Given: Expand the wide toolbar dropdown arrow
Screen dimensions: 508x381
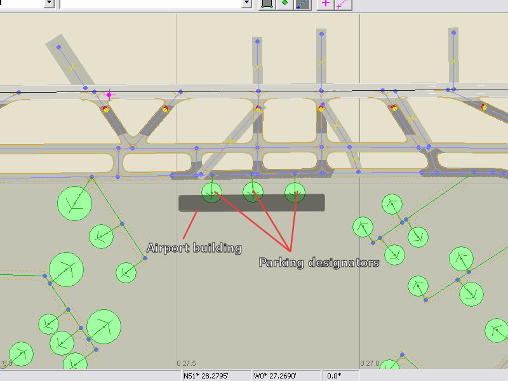Looking at the screenshot, I should (247, 3).
